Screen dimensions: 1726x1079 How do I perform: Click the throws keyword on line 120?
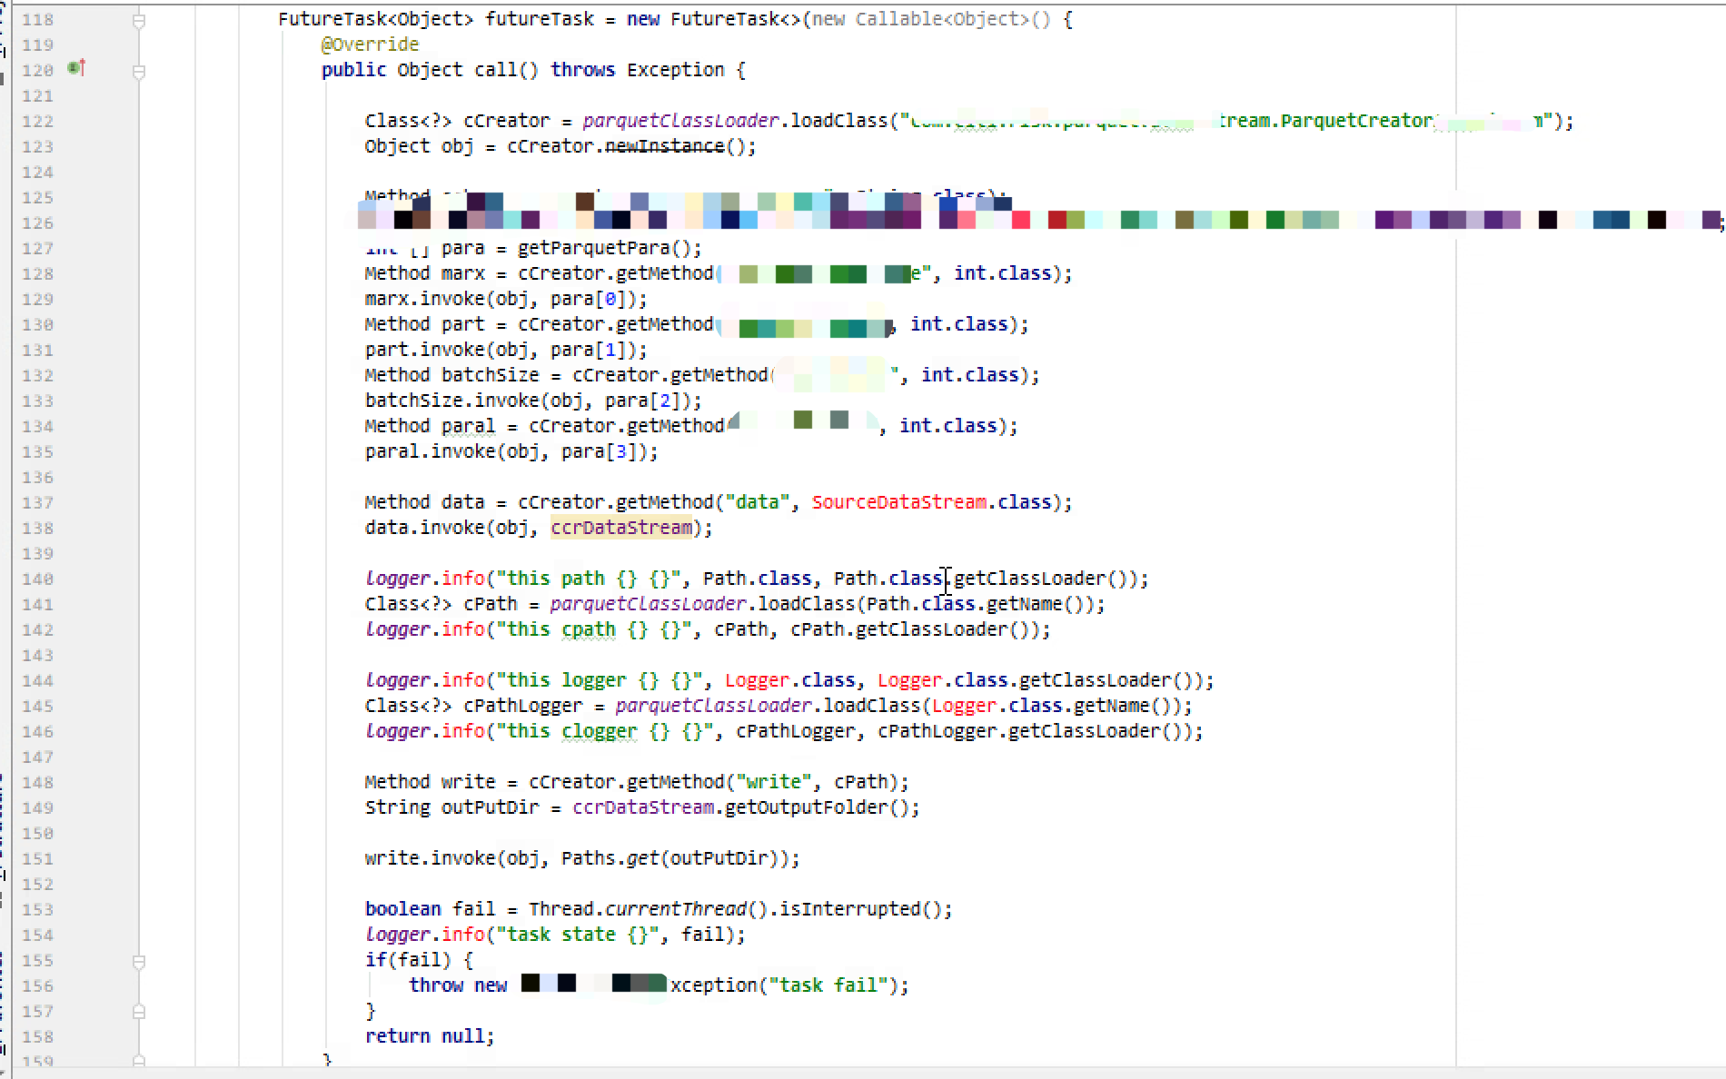tap(582, 70)
